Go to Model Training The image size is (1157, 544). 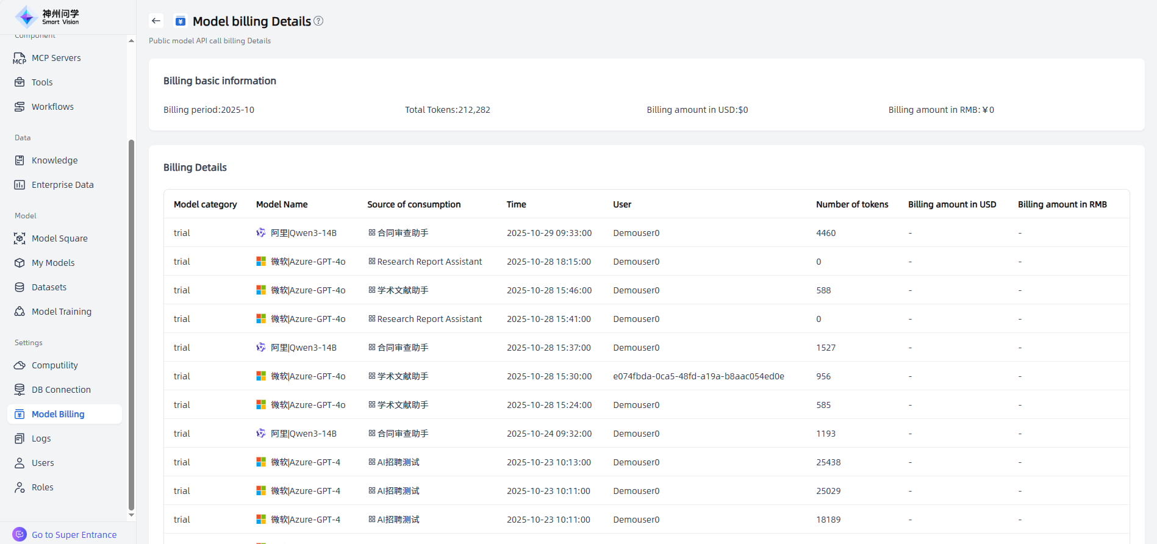tap(61, 312)
